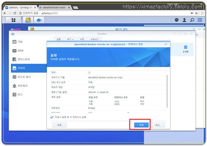
Task: Close the container creation dialog
Action: 166,44
